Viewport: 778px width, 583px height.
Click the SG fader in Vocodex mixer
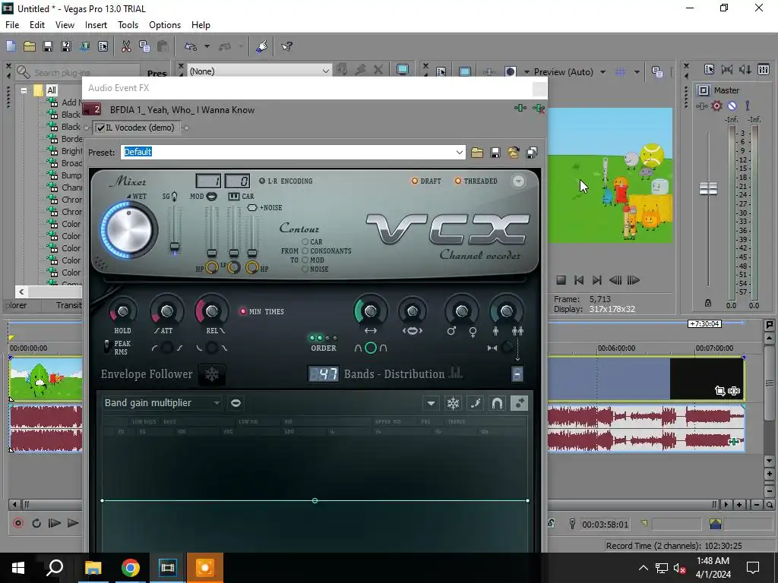pos(174,247)
